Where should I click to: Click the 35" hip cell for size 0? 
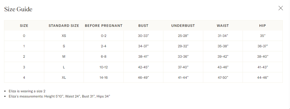263,36
